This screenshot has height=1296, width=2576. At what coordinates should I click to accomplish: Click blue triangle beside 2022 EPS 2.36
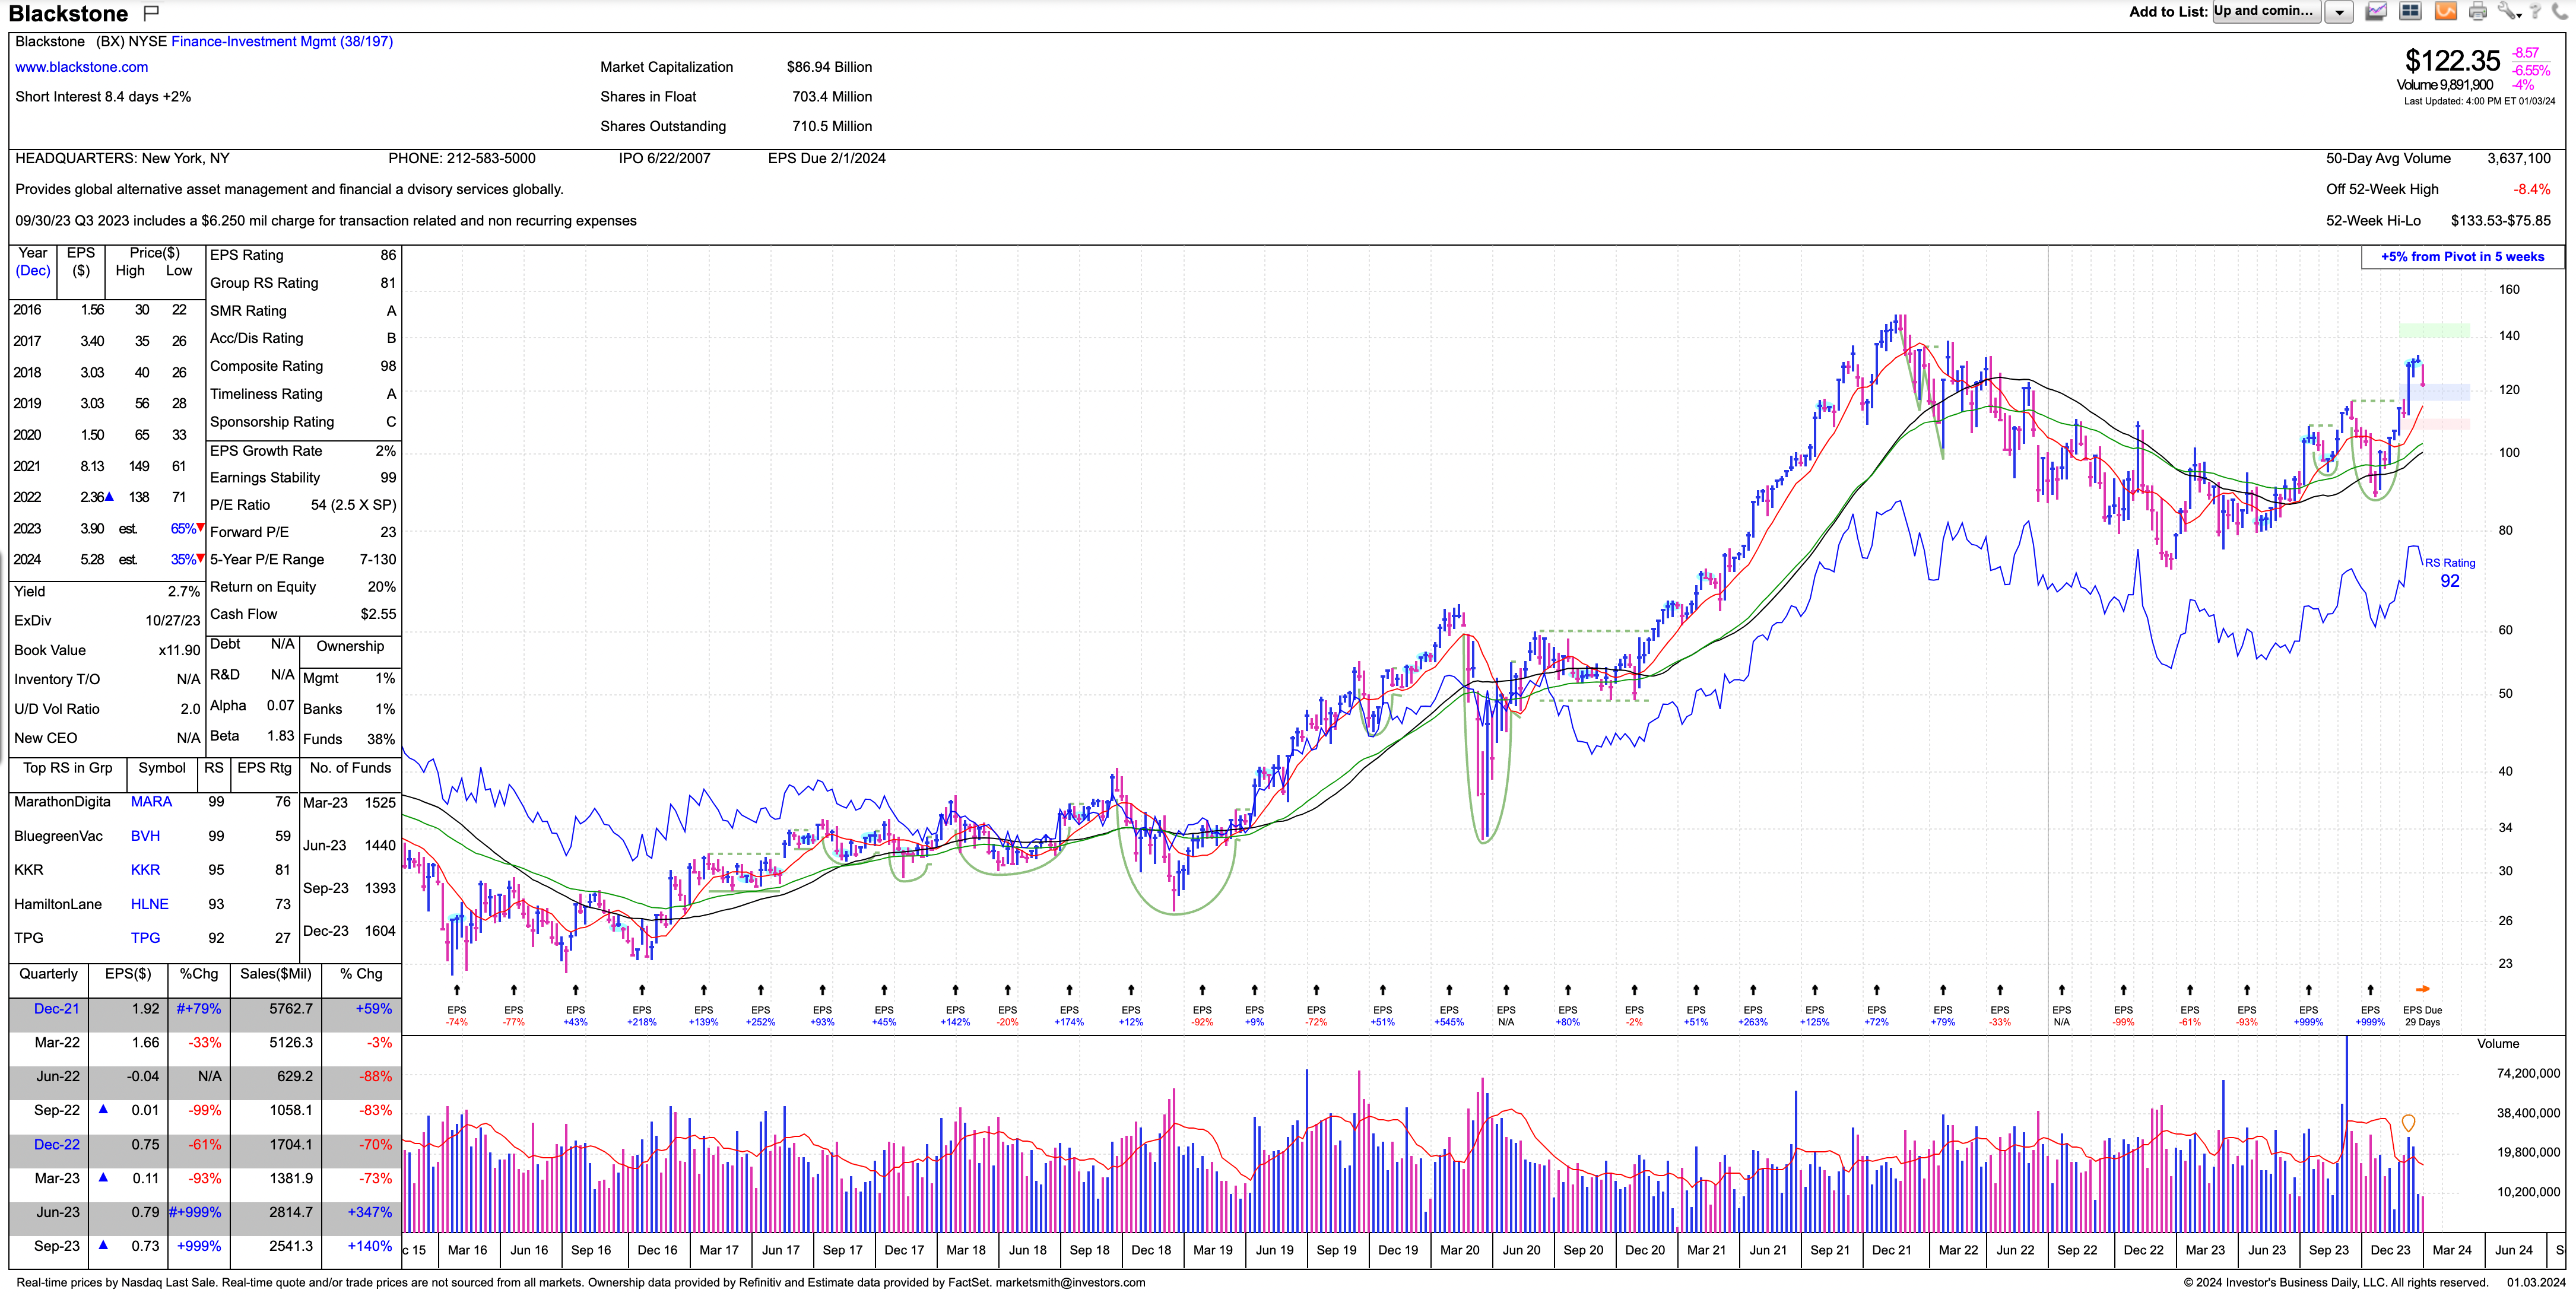109,496
